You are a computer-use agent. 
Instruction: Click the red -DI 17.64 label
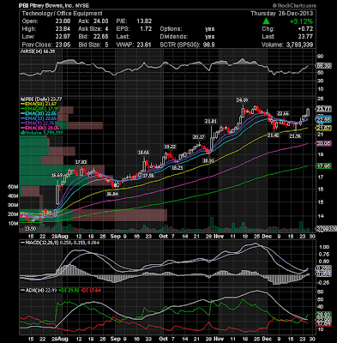(90, 291)
